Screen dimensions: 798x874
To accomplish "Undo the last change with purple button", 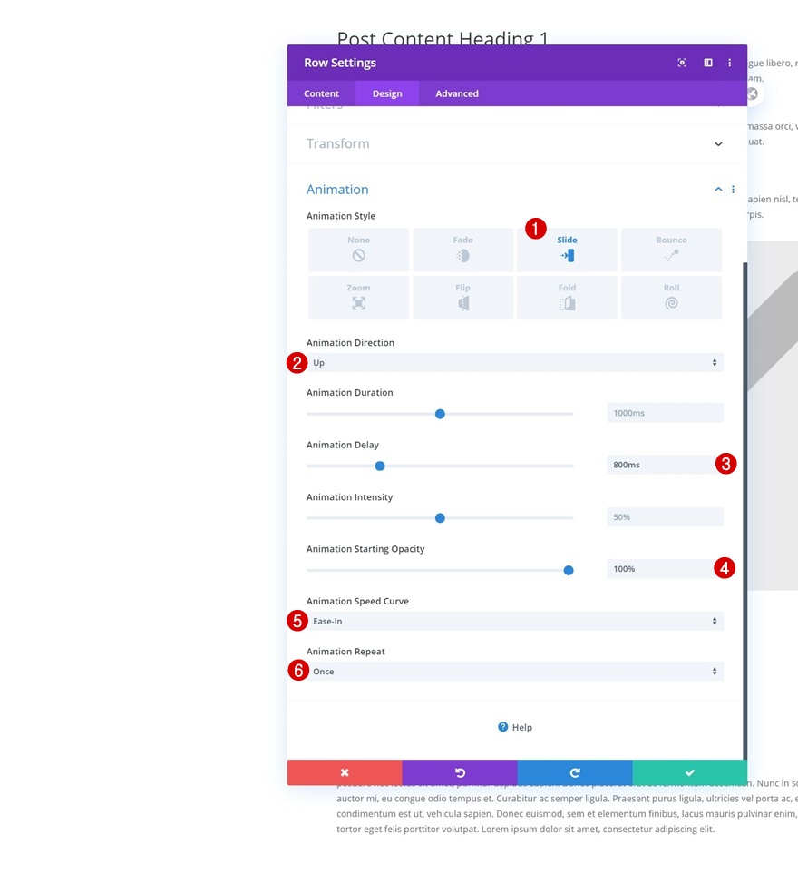I will point(460,772).
